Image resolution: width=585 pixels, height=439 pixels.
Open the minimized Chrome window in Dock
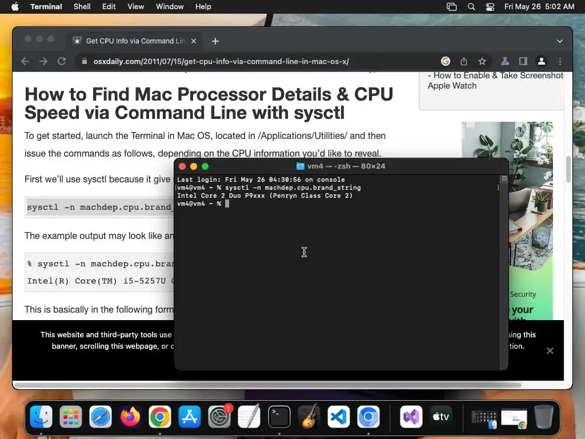point(515,418)
